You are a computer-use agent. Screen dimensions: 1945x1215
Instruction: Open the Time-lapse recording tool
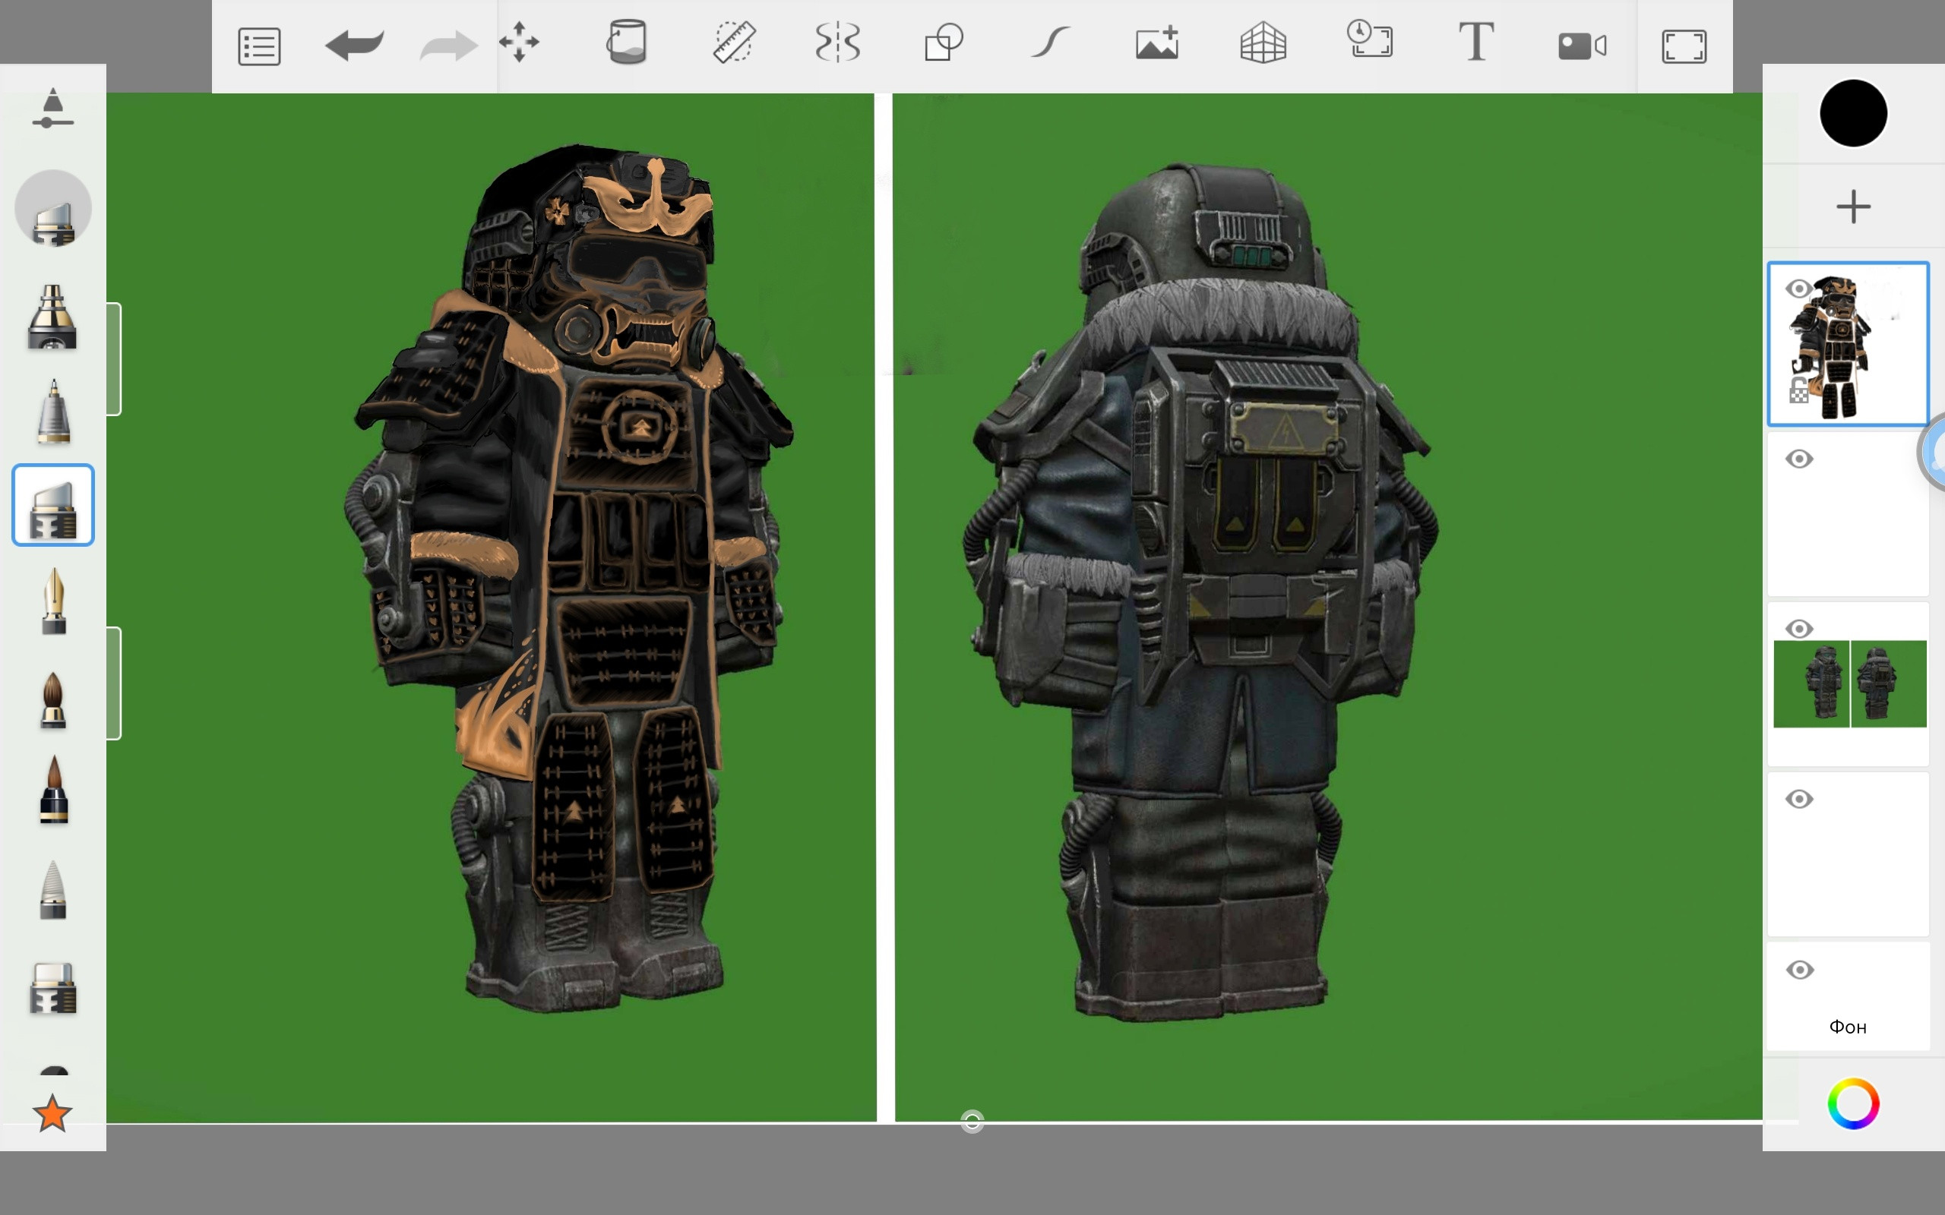[1369, 39]
